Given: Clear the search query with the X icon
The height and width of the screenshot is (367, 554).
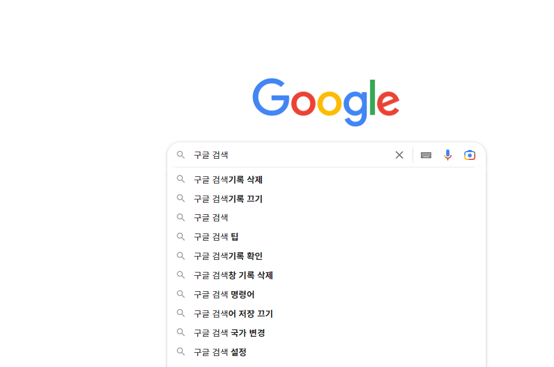Looking at the screenshot, I should pyautogui.click(x=399, y=155).
